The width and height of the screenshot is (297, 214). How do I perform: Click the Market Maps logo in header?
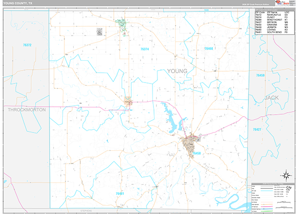[x=282, y=3]
